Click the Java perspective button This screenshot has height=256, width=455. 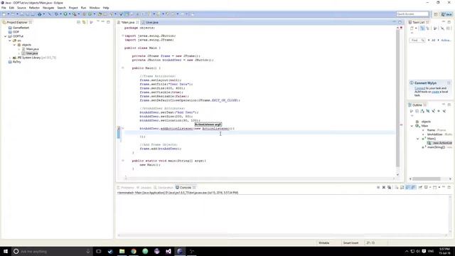click(446, 14)
